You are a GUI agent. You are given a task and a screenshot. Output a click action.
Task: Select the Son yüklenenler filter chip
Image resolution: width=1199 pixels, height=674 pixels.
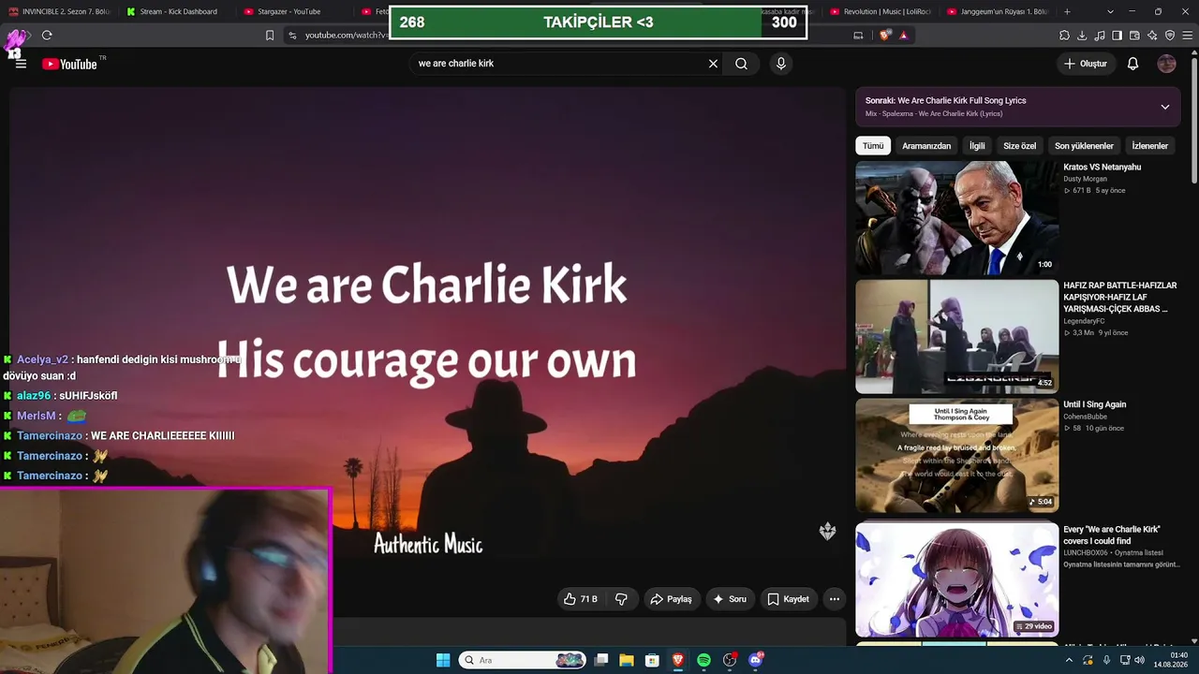pyautogui.click(x=1084, y=146)
